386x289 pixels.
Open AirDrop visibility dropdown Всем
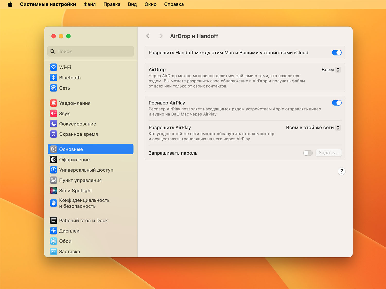[331, 70]
